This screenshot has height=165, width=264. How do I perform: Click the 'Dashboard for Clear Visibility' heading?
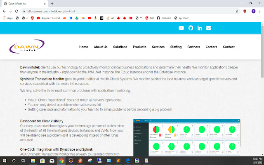[42, 121]
